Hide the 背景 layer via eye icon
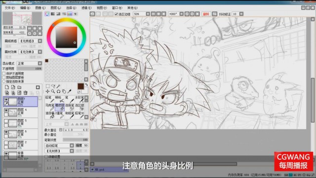This screenshot has height=178, width=316. (x=6, y=153)
